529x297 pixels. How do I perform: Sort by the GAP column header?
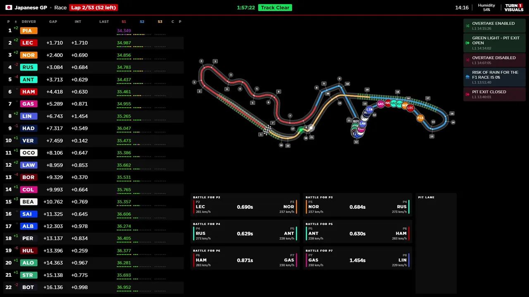(x=53, y=21)
